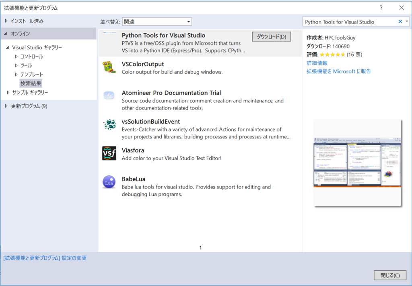Expand the ツール tree node

(x=16, y=65)
